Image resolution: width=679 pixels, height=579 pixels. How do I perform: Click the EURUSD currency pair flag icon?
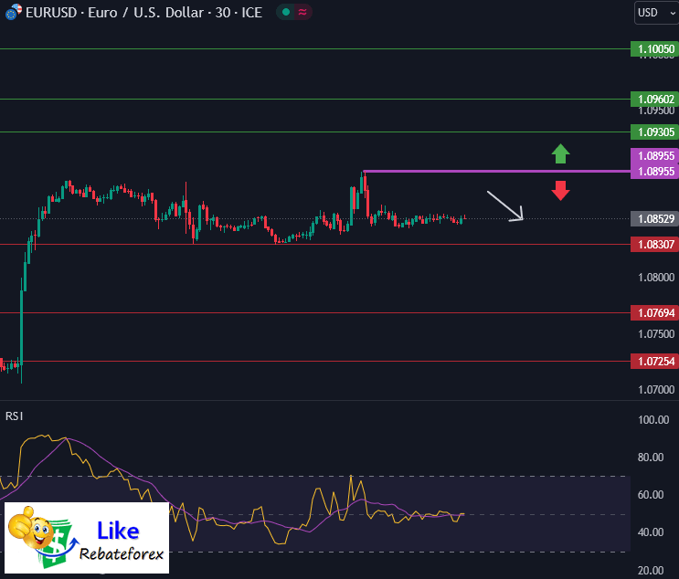click(14, 12)
